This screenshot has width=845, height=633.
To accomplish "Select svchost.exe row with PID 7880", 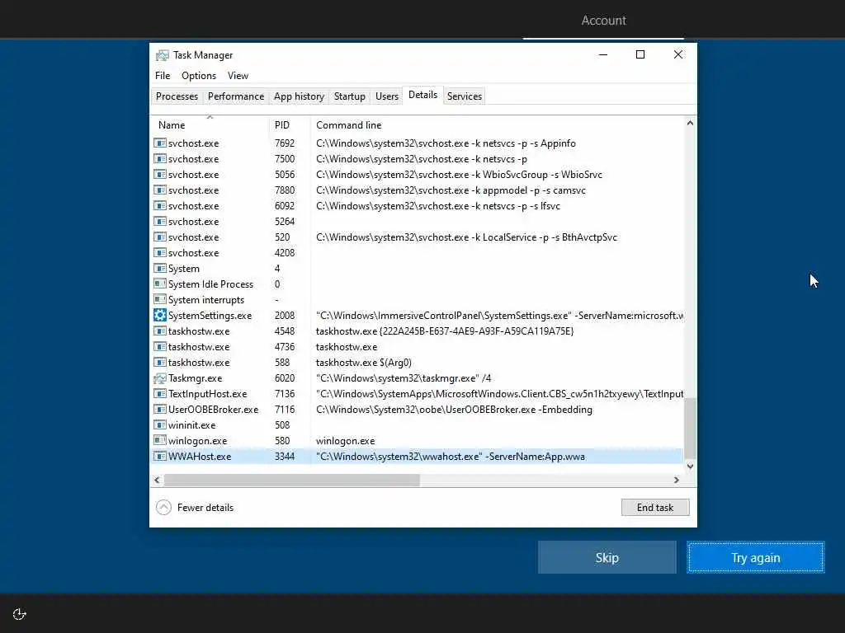I will click(x=417, y=190).
